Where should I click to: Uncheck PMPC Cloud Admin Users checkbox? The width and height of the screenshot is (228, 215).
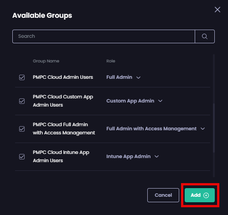tap(22, 77)
